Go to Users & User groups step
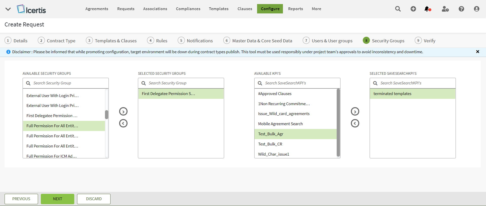 point(332,41)
